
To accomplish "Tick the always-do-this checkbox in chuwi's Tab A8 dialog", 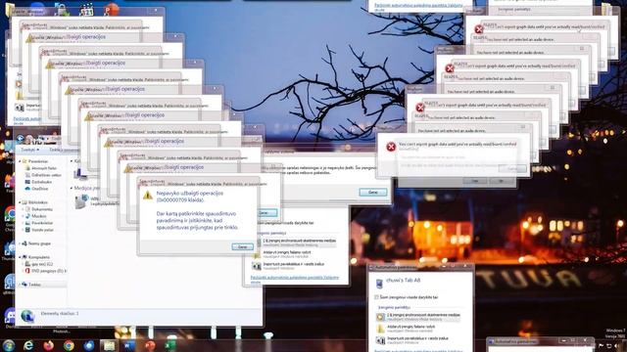I will point(376,297).
